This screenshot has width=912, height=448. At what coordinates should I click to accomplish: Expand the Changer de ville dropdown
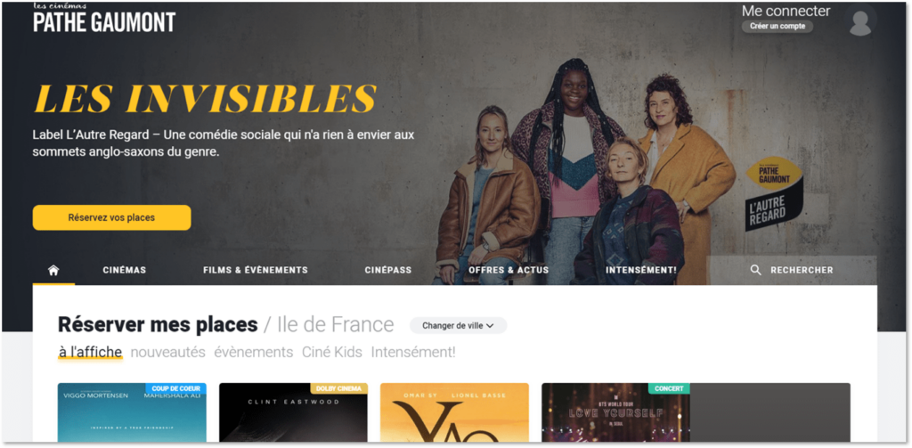458,326
